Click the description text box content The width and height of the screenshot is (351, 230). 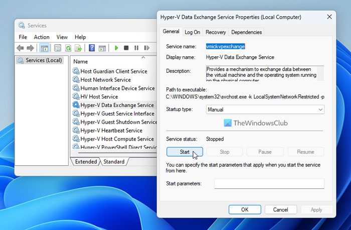pyautogui.click(x=261, y=73)
